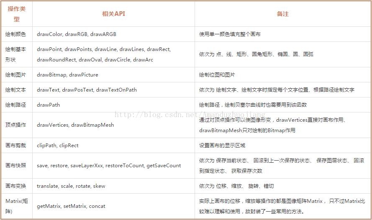Click the note listing 点、线、矩形、圆角矩形
The height and width of the screenshot is (220, 372).
(x=256, y=54)
